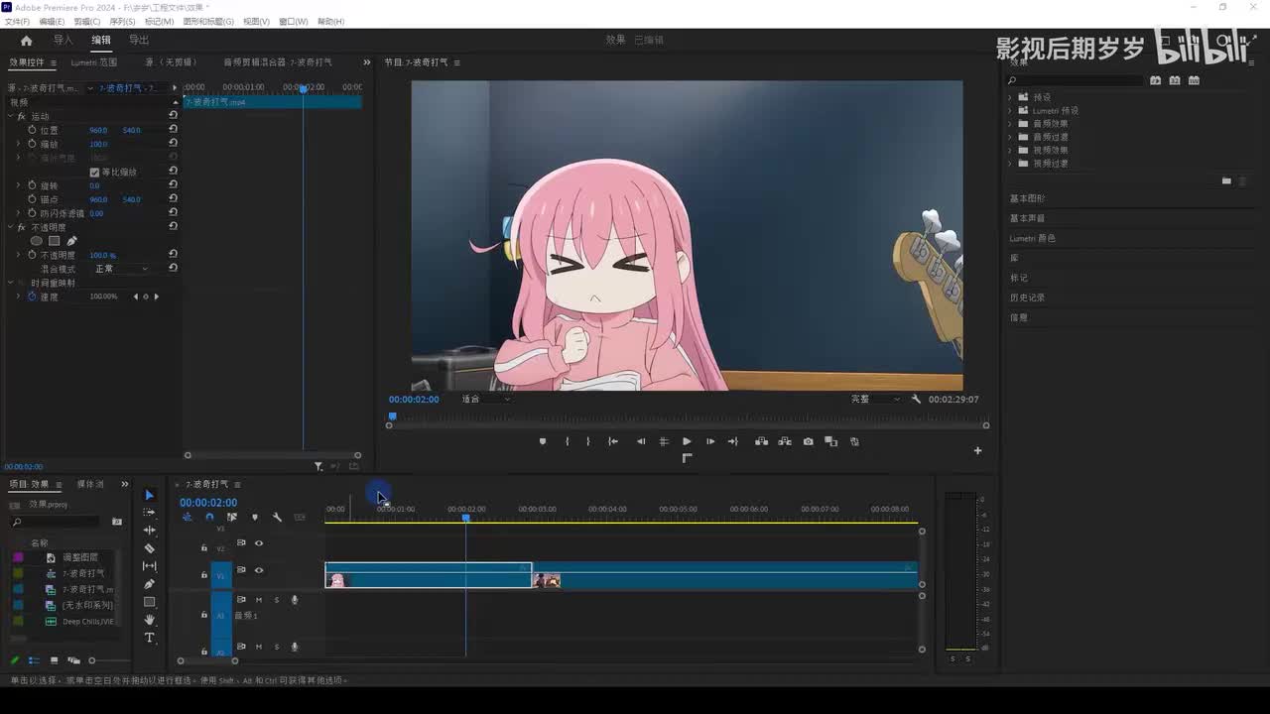This screenshot has width=1270, height=714.
Task: Open Lumetri 颜色 color panel
Action: pos(1033,238)
